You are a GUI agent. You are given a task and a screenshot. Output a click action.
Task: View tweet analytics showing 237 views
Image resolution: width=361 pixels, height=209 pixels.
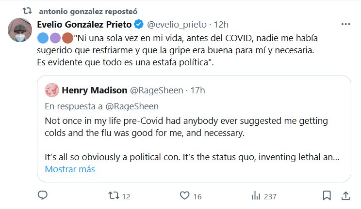pos(255,196)
